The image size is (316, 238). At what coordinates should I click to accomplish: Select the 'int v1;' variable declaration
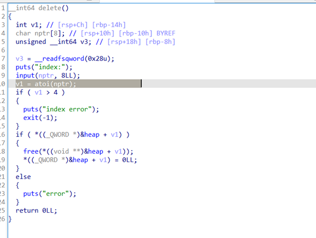click(x=29, y=25)
